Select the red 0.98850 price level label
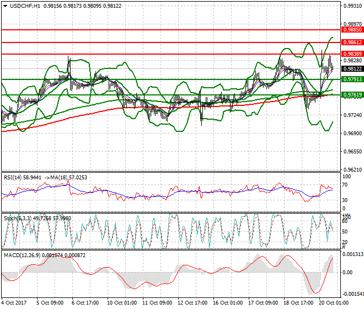This screenshot has width=364, height=309. click(352, 30)
